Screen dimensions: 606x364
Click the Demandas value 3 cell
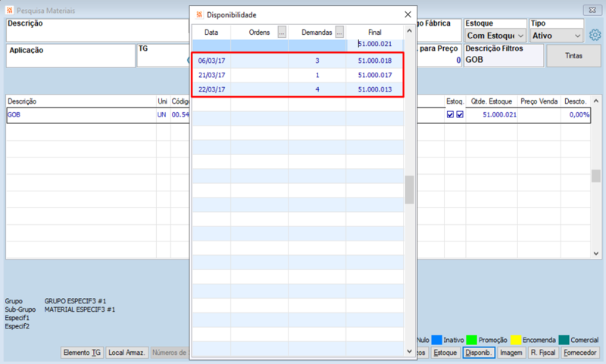317,61
